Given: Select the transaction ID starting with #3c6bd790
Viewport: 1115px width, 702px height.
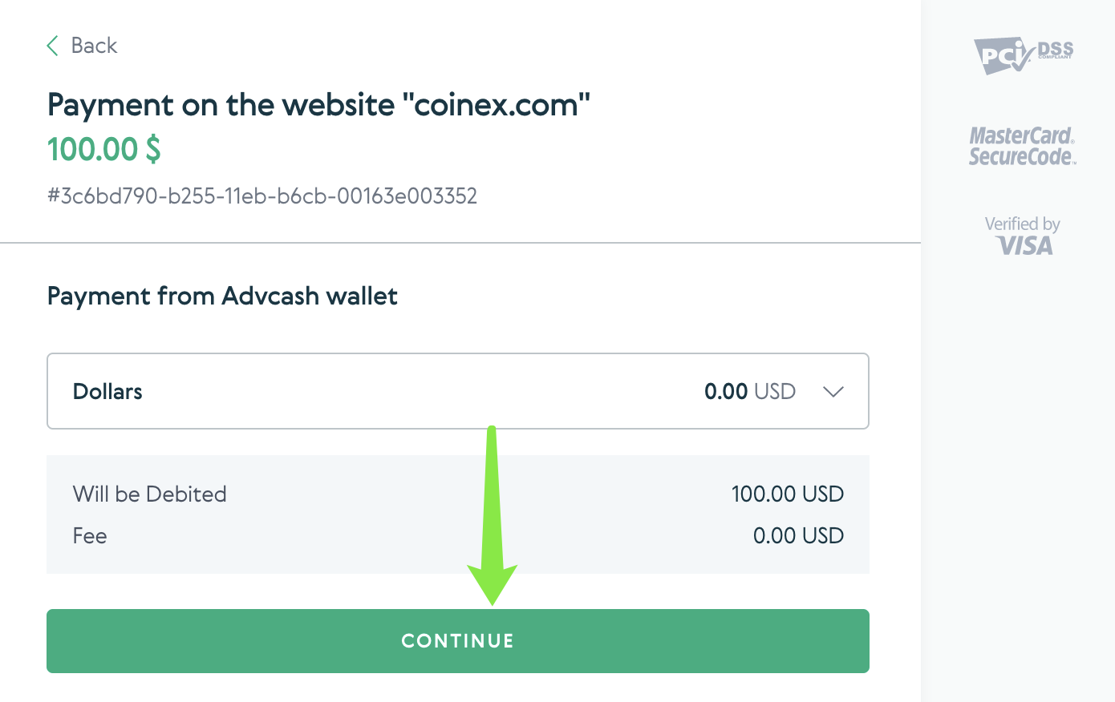Looking at the screenshot, I should tap(262, 196).
